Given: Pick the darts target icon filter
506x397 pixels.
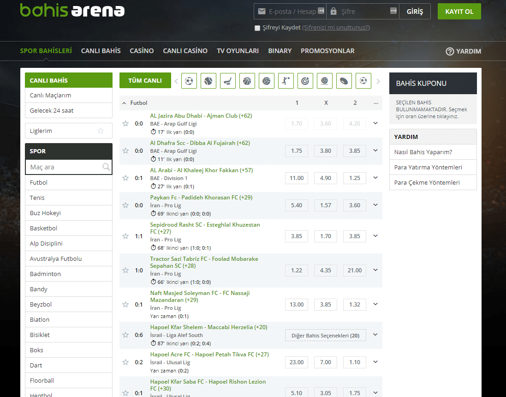Looking at the screenshot, I should point(305,81).
